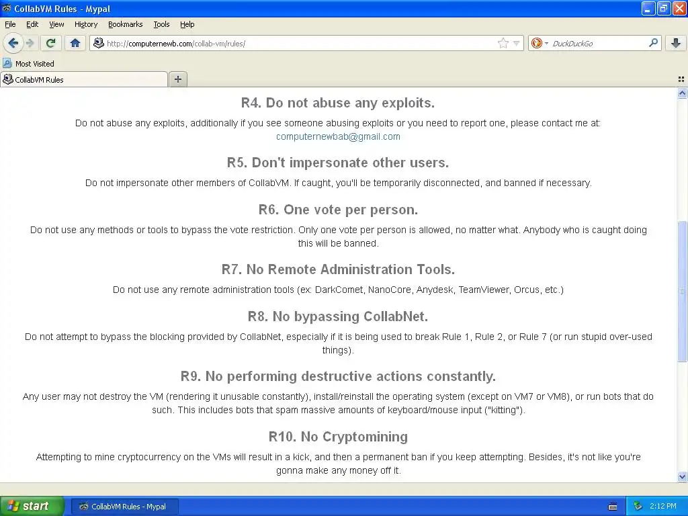688x516 pixels.
Task: Click the heading R5. Don't impersonate other users.
Action: [338, 163]
